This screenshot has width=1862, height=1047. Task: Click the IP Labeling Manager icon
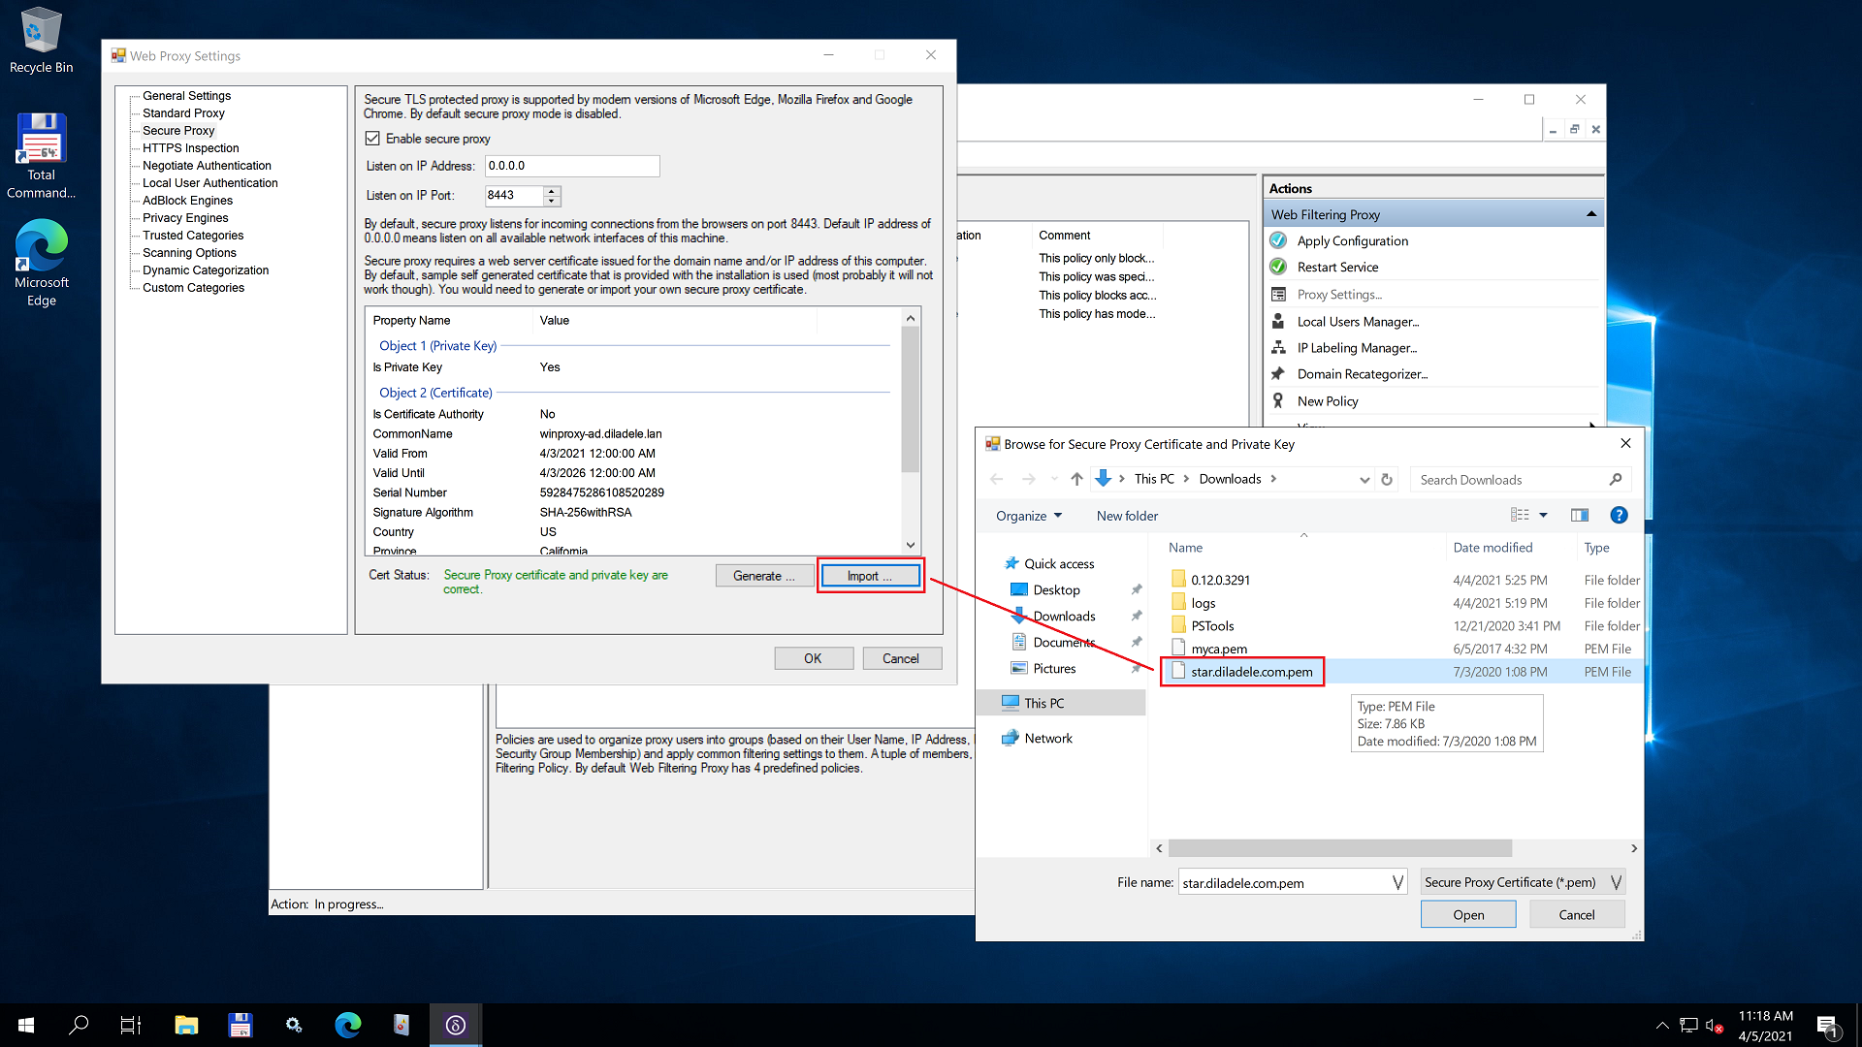pyautogui.click(x=1278, y=347)
